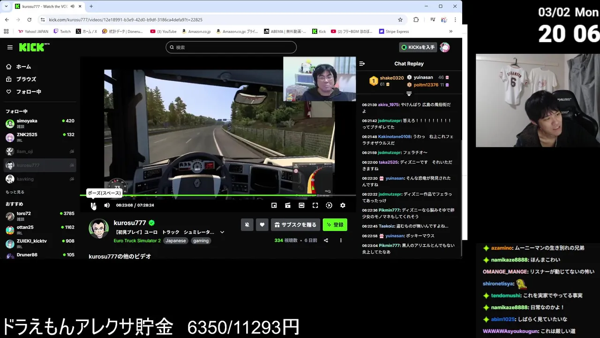Select the gaming tag
This screenshot has height=338, width=600.
pos(201,241)
